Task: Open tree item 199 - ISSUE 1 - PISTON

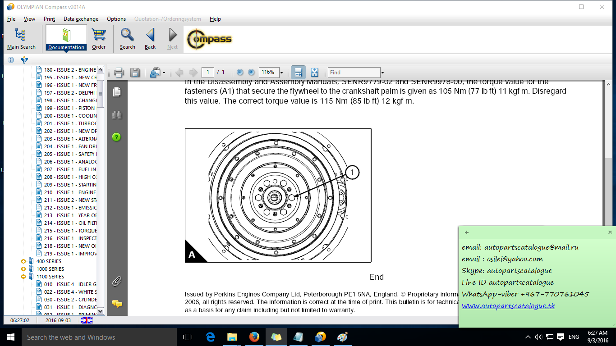Action: [69, 108]
